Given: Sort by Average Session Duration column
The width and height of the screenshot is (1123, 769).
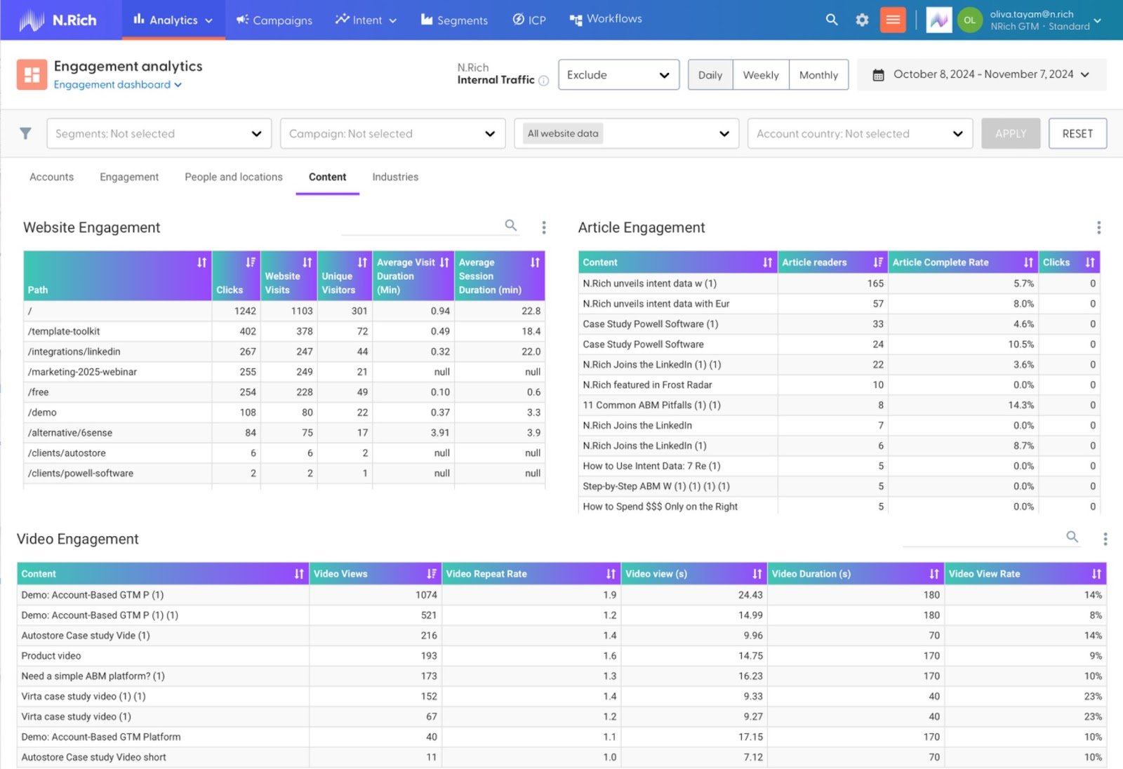Looking at the screenshot, I should click(536, 262).
